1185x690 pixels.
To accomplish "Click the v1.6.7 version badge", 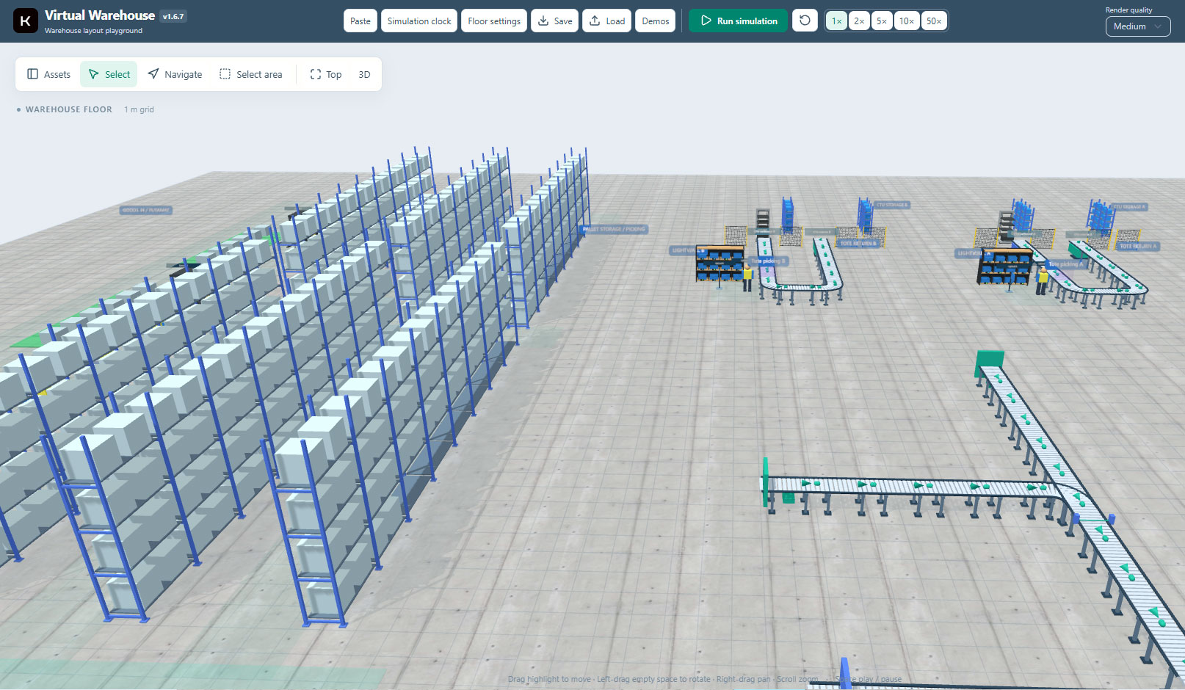I will [173, 16].
